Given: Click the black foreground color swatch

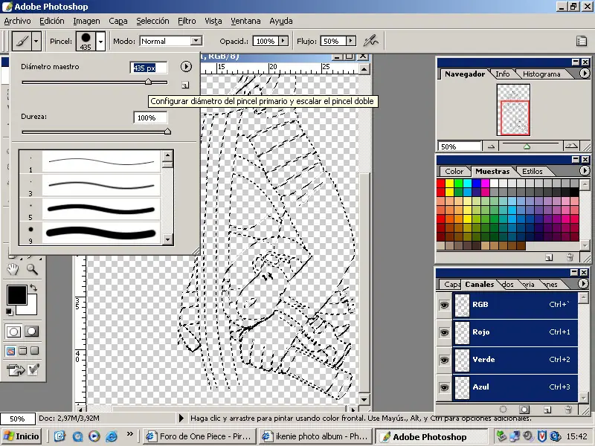Looking at the screenshot, I should 16,294.
